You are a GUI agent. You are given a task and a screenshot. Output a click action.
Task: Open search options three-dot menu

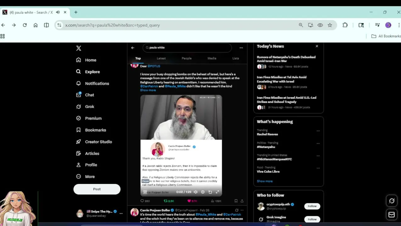[x=241, y=48]
